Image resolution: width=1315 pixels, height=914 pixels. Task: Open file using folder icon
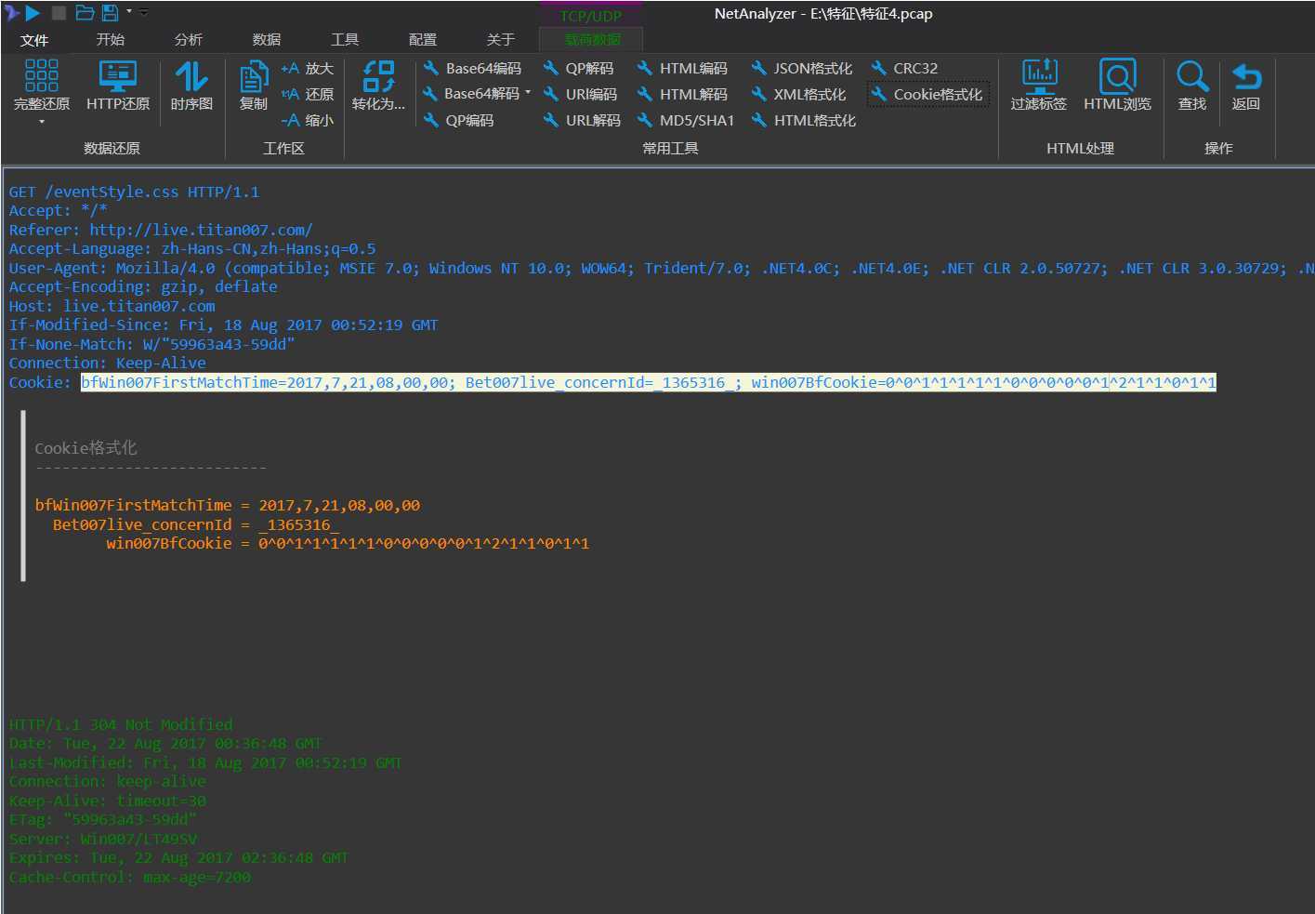coord(85,13)
